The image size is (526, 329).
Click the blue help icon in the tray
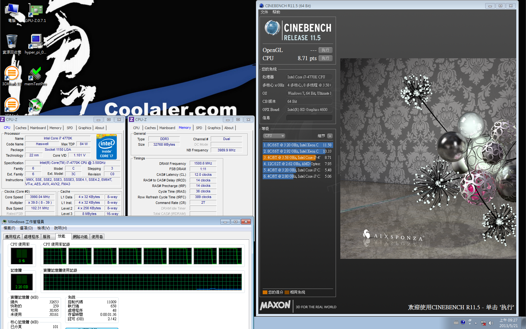pyautogui.click(x=463, y=322)
